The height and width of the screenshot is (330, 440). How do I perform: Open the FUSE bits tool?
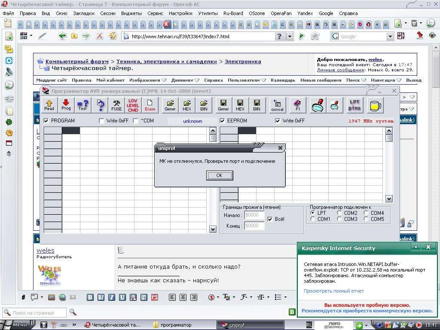point(116,105)
